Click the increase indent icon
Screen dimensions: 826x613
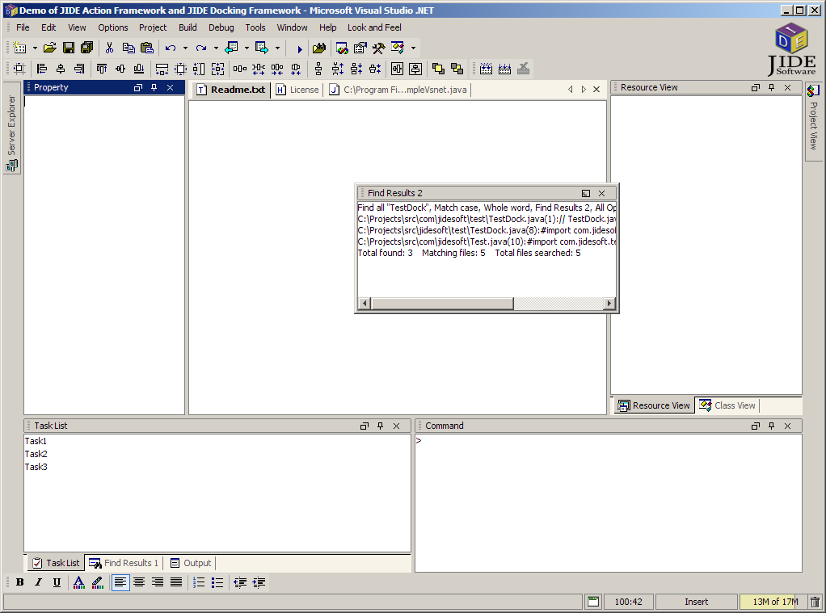pos(259,582)
